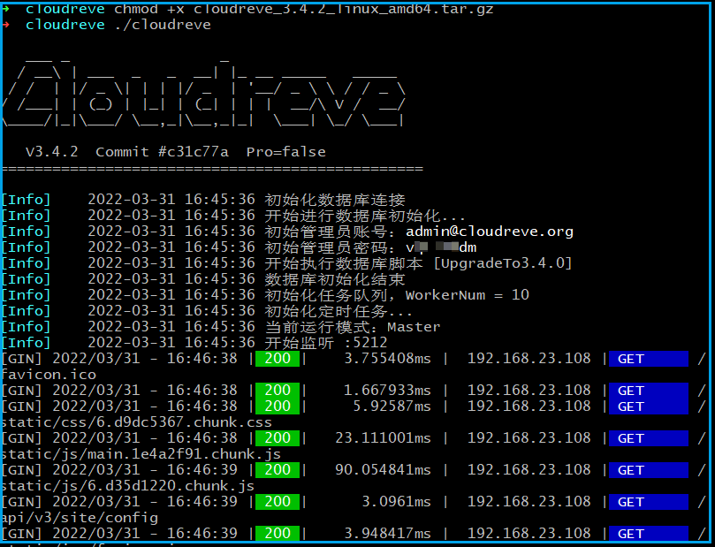Select the admin@cloudreve.org account text
Screen dimensions: 715x547
[490, 232]
